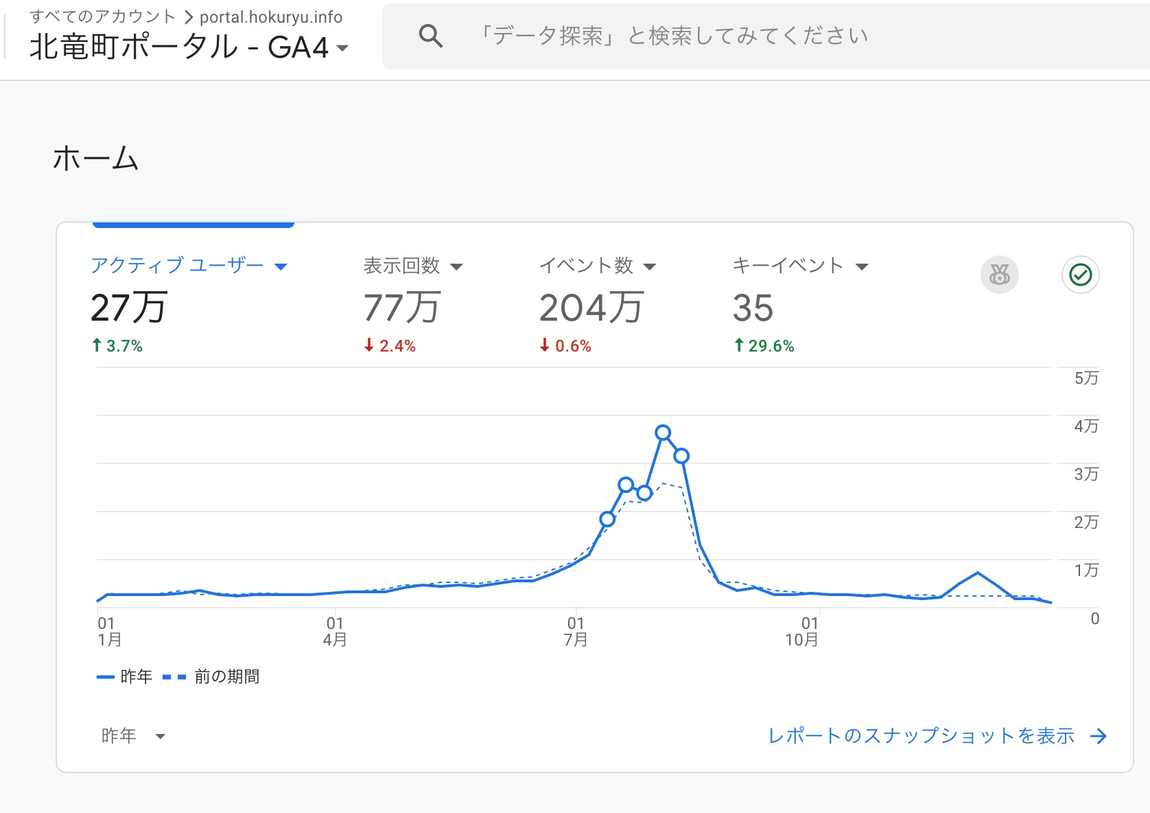
Task: Click the green checkmark status icon
Action: coord(1081,275)
